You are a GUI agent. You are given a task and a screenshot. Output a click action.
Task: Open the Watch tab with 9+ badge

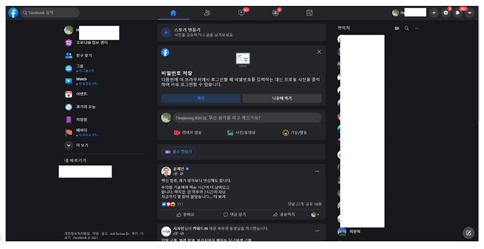241,13
